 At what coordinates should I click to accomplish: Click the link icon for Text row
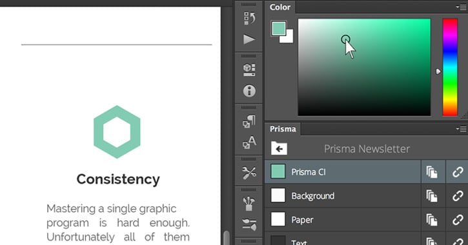click(x=458, y=241)
